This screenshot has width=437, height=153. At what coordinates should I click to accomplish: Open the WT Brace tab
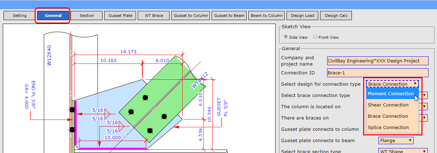[154, 16]
